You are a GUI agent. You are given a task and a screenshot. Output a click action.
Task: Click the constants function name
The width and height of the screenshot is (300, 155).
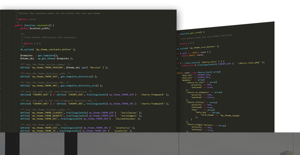tap(43, 25)
